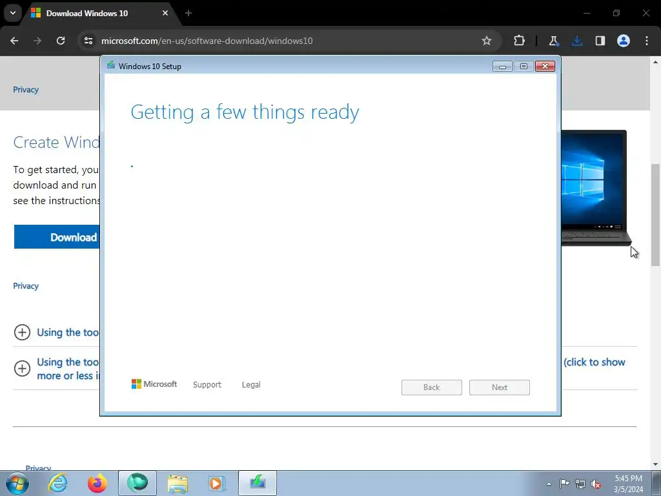Open the Legal link in Setup
Screen dimensions: 661x496
tap(251, 385)
